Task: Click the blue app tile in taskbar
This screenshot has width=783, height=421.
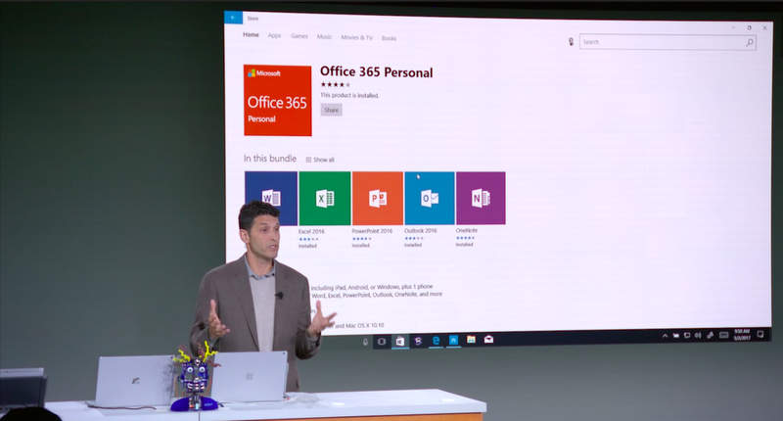Action: tap(453, 340)
